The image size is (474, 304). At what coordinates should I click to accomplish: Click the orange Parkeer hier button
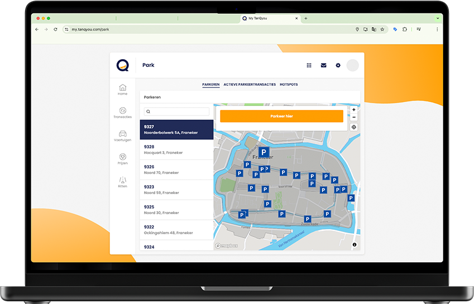(281, 116)
